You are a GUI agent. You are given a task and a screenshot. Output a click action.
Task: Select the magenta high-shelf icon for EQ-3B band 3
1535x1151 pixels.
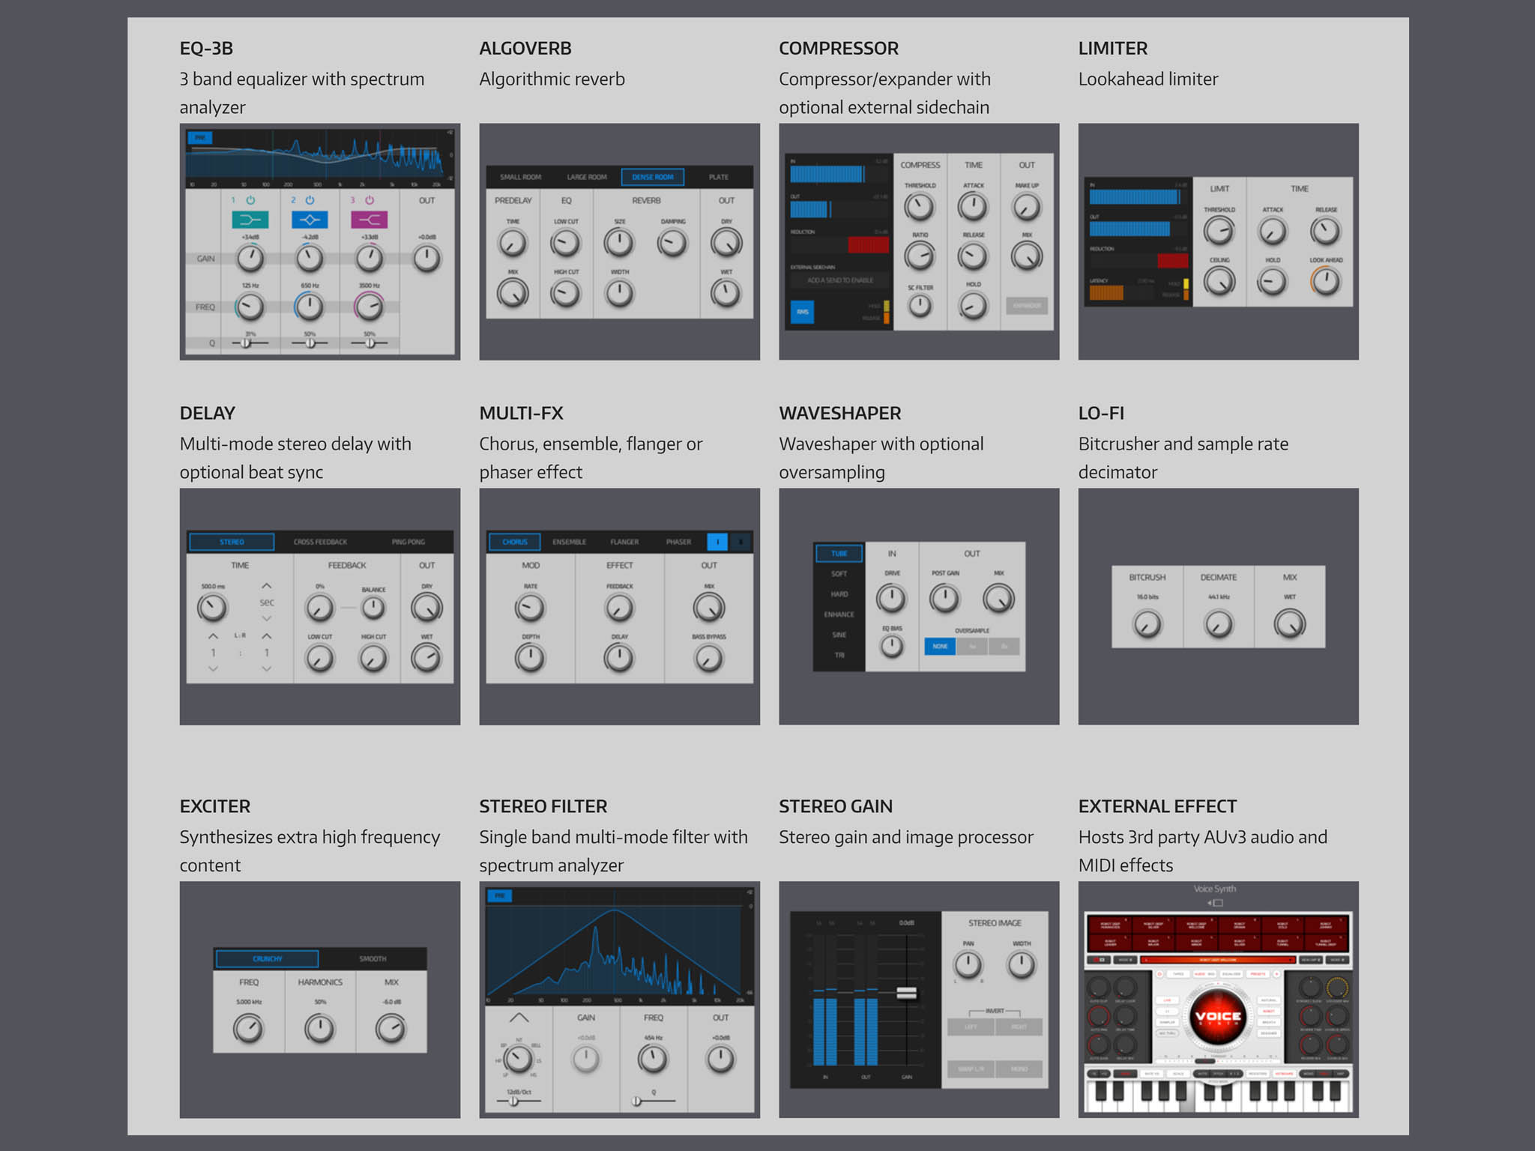(x=368, y=221)
